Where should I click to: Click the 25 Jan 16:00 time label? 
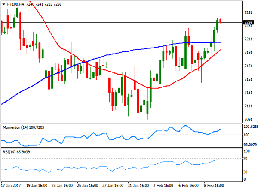pyautogui.click(x=88, y=186)
